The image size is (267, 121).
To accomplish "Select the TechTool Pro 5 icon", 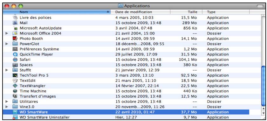I will (15, 75).
